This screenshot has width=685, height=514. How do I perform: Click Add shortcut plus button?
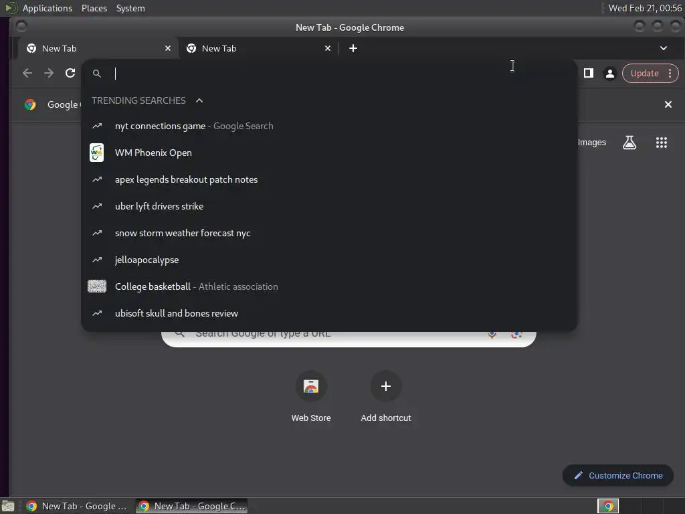click(x=386, y=386)
